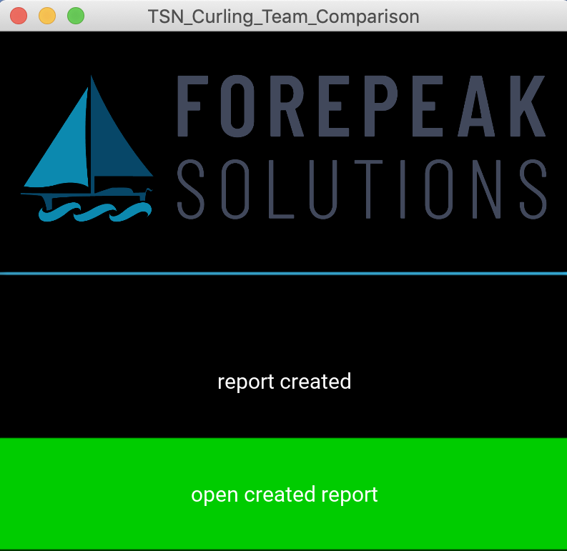Click the TSN_Curling_Team_Comparison window title
This screenshot has height=551, width=567.
coord(283,16)
